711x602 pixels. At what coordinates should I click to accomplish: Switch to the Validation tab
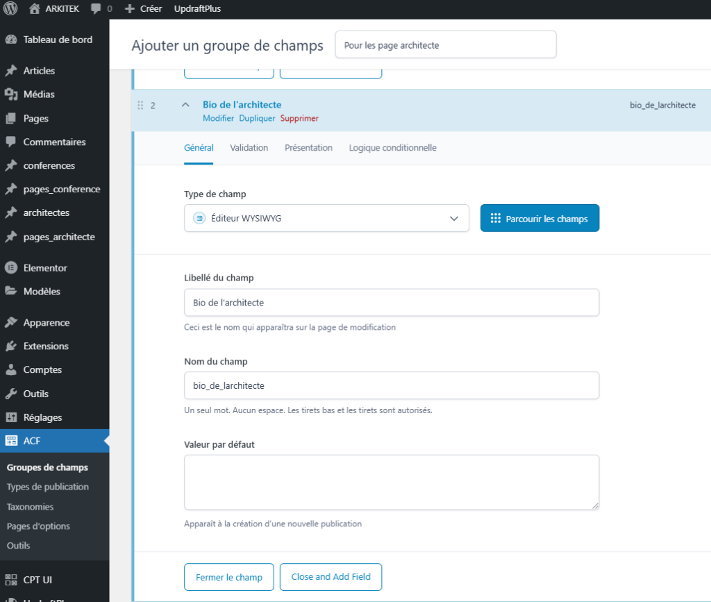249,148
